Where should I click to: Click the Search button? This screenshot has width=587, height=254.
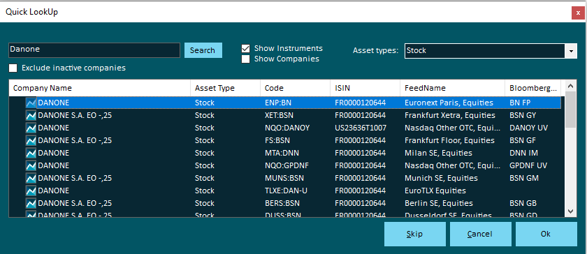(203, 50)
